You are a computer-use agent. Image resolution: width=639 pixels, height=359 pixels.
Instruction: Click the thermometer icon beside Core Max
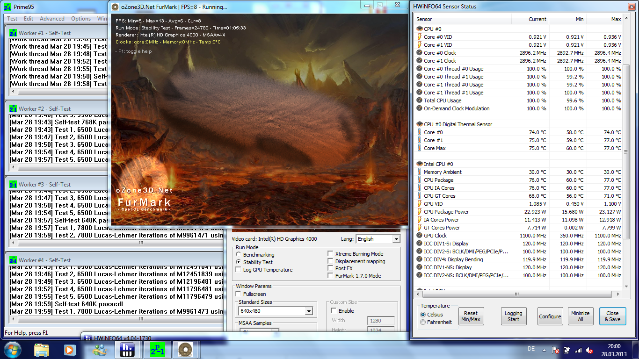420,148
